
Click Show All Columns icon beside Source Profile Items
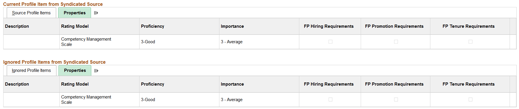tap(96, 13)
